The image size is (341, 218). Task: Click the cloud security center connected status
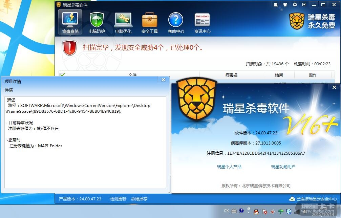pos(313,199)
